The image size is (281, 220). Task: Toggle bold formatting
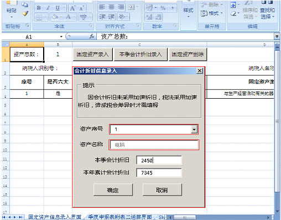[x=39, y=8]
